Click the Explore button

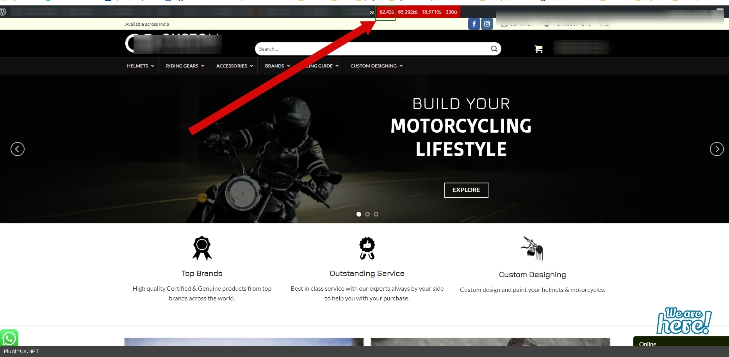point(466,190)
